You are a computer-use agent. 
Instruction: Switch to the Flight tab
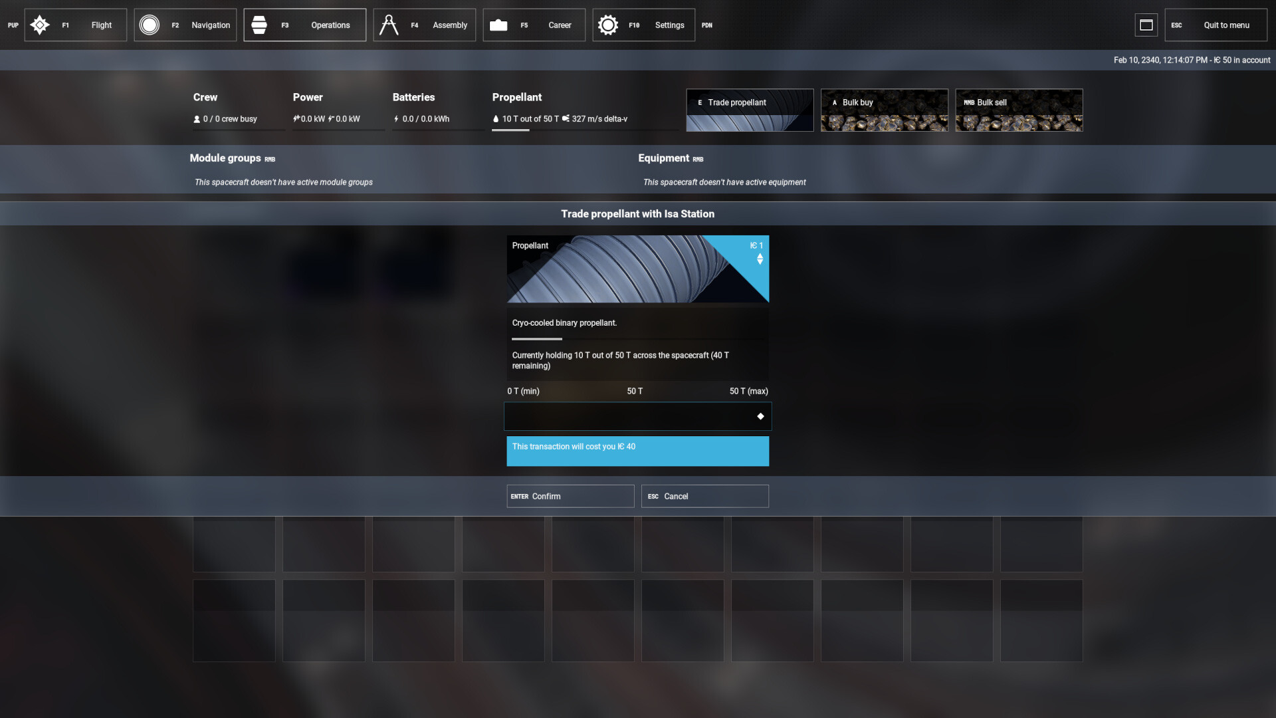click(x=101, y=25)
